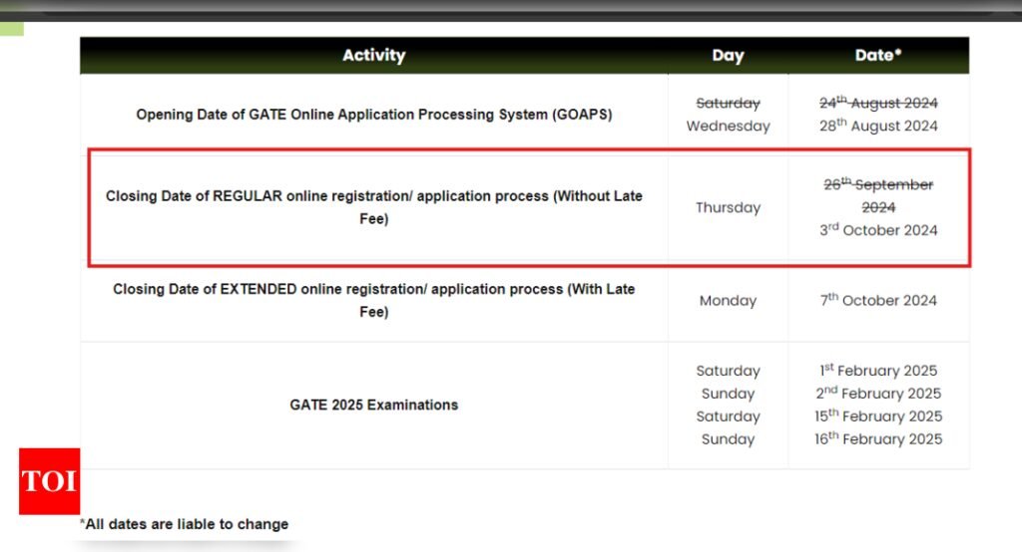Click the GOAPS opening date activity text
The height and width of the screenshot is (552, 1022).
pos(374,115)
